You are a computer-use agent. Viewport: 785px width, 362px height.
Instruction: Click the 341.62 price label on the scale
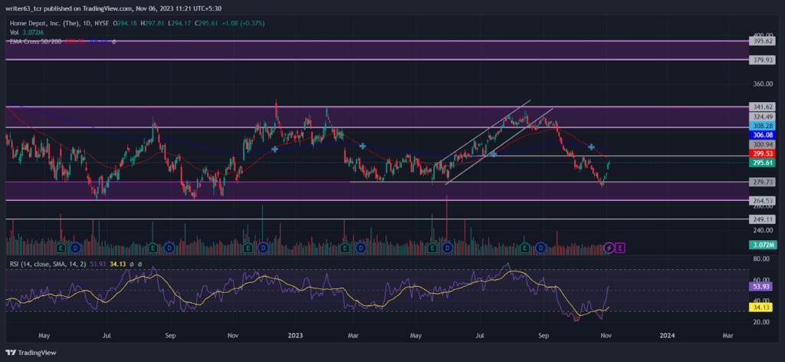tap(761, 107)
